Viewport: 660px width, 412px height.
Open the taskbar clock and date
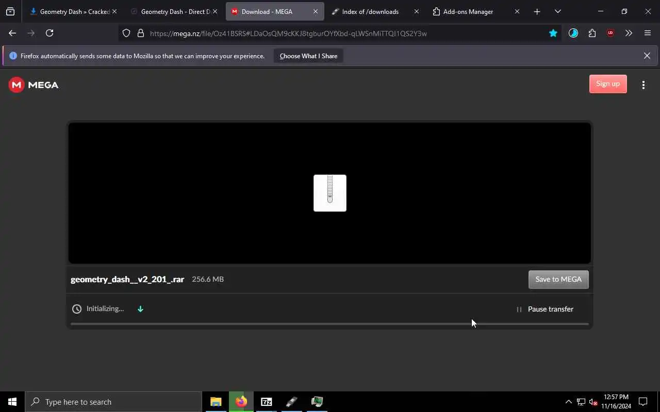pos(616,402)
